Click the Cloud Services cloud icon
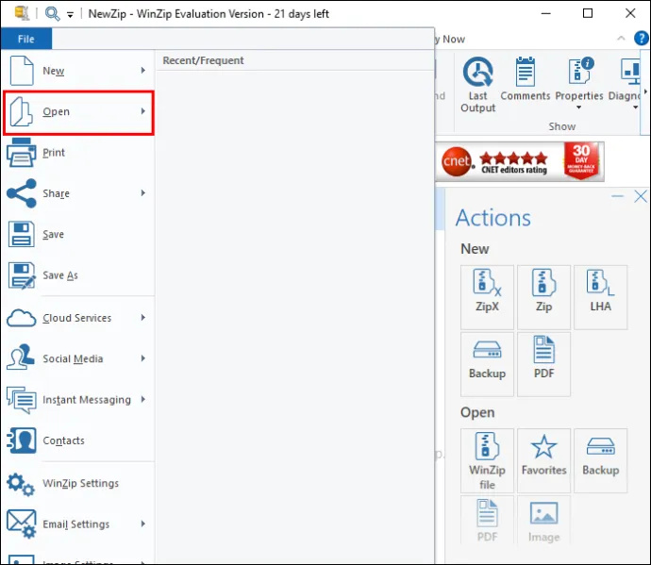The height and width of the screenshot is (565, 651). pyautogui.click(x=21, y=318)
